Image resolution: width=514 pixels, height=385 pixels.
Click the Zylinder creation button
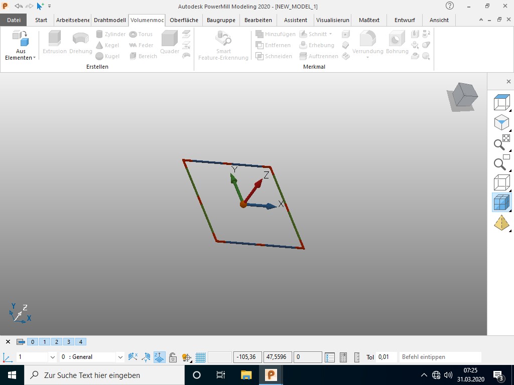point(110,34)
